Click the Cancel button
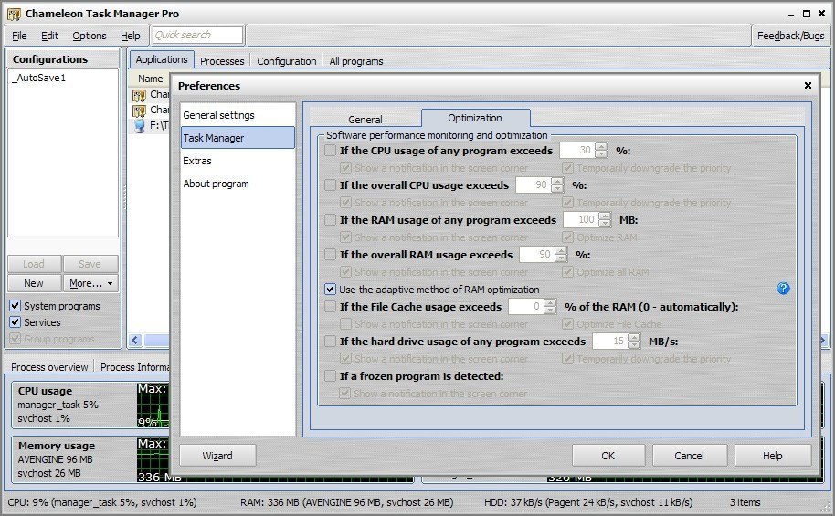The height and width of the screenshot is (516, 835). (x=689, y=456)
